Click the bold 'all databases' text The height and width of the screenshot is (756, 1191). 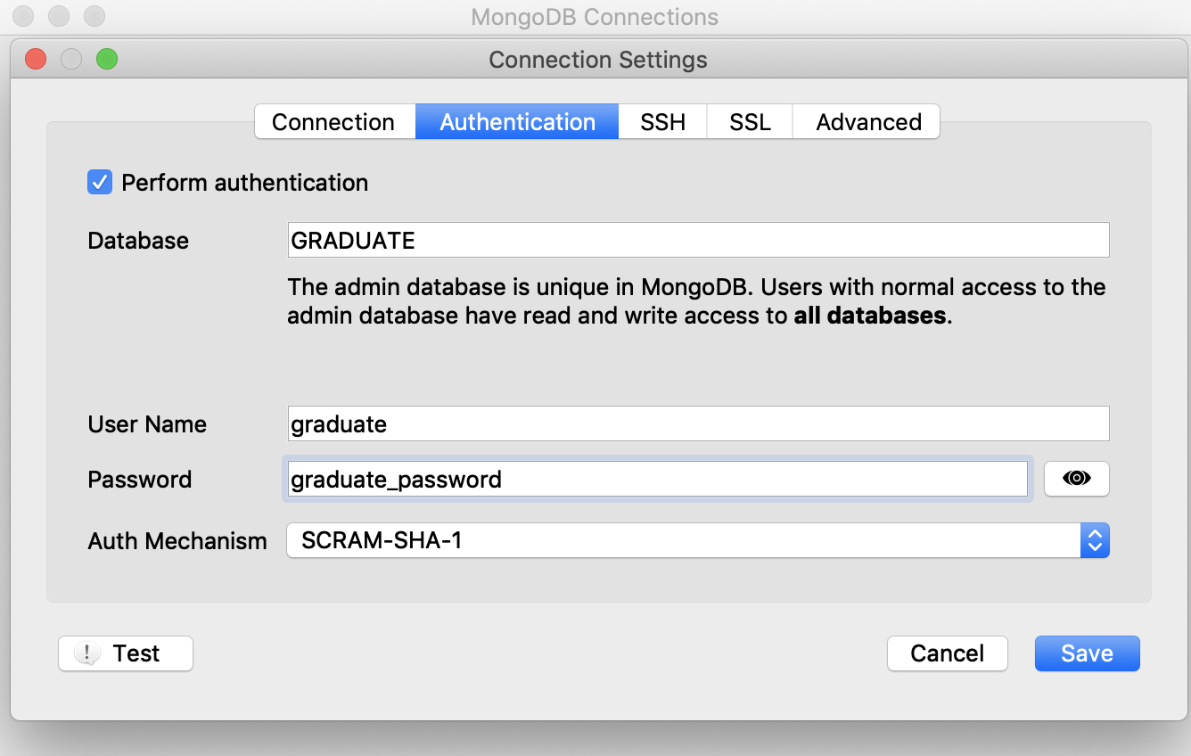[870, 316]
